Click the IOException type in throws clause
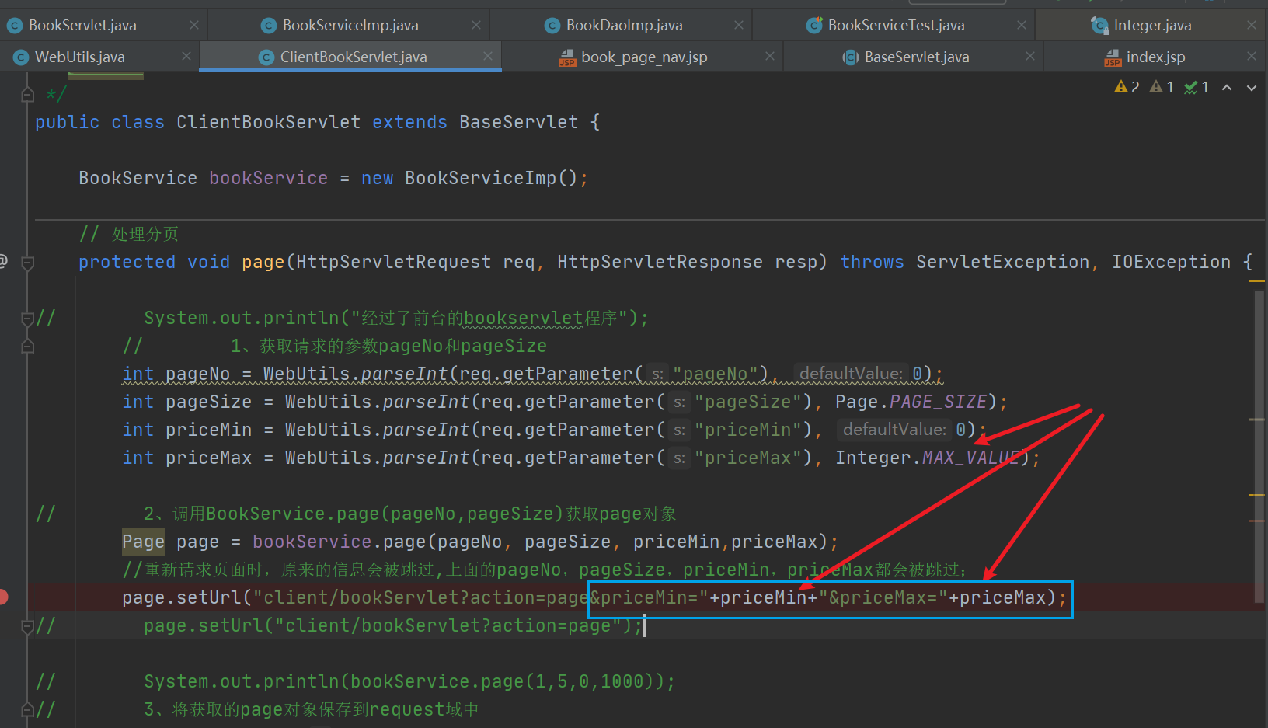Screen dimensions: 1268x728 pyautogui.click(x=1171, y=262)
